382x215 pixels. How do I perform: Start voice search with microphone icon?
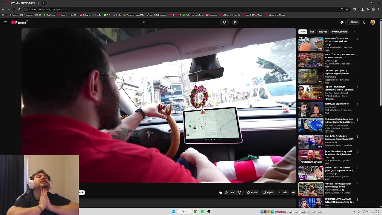[x=235, y=22]
